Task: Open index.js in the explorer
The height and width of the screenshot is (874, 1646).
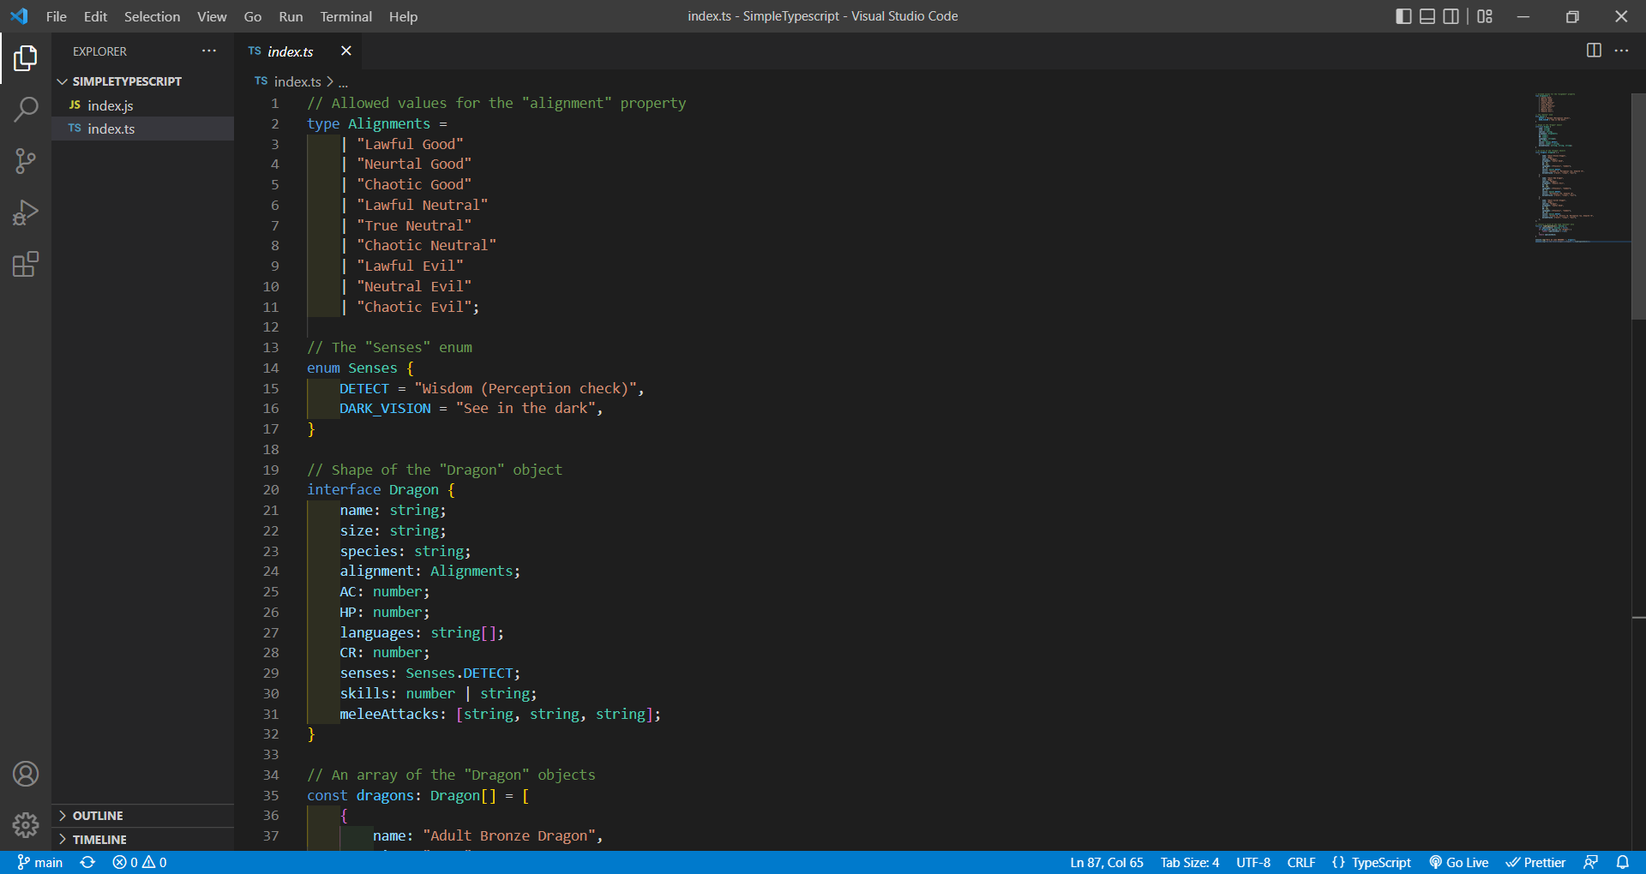Action: pos(142,105)
